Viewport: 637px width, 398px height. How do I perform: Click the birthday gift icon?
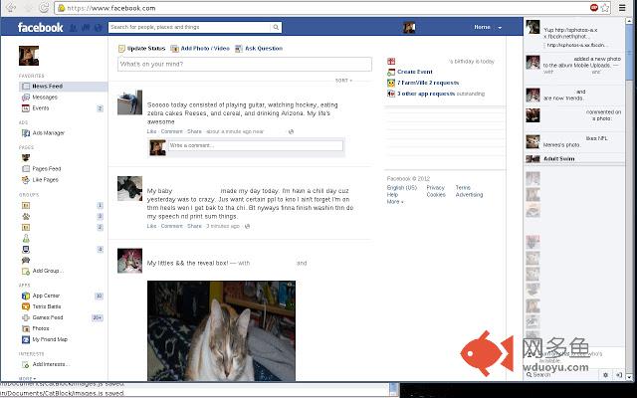click(x=391, y=62)
